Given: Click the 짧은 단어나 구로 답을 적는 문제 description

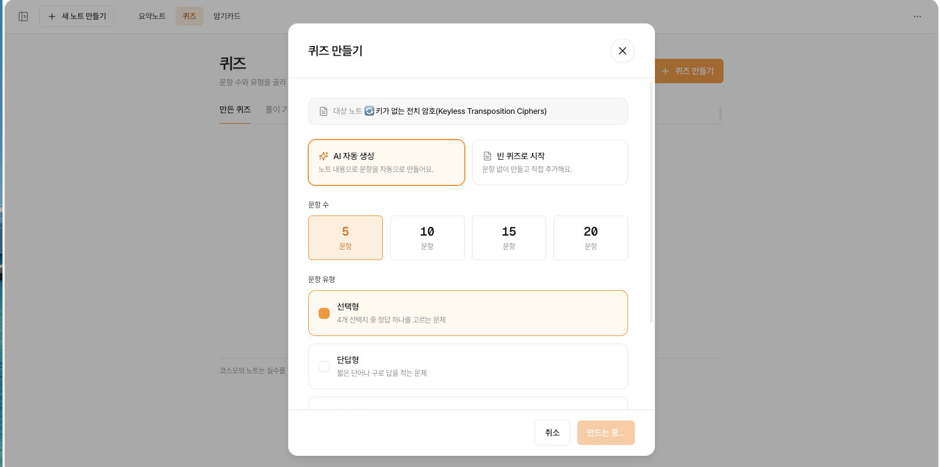Looking at the screenshot, I should [x=382, y=373].
